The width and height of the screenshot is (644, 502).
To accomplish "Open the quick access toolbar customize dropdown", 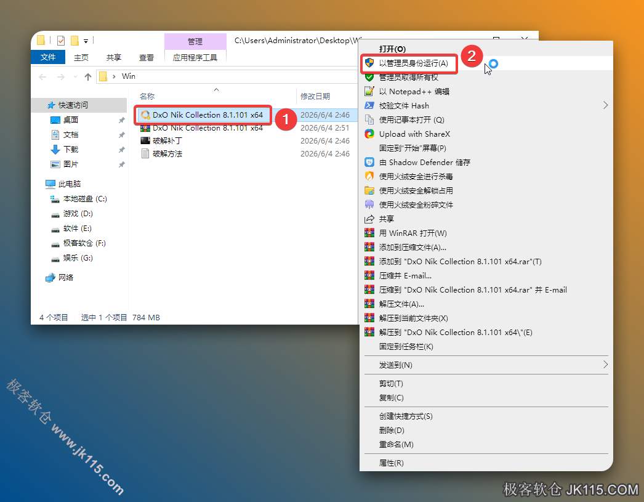I will [x=86, y=41].
